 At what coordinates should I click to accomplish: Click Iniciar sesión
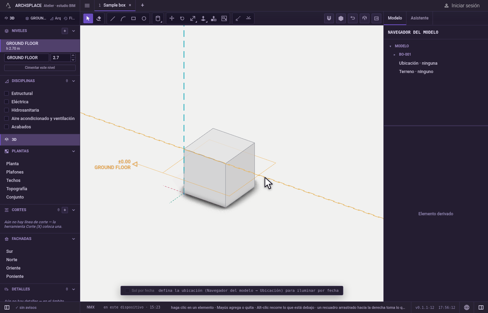click(462, 6)
